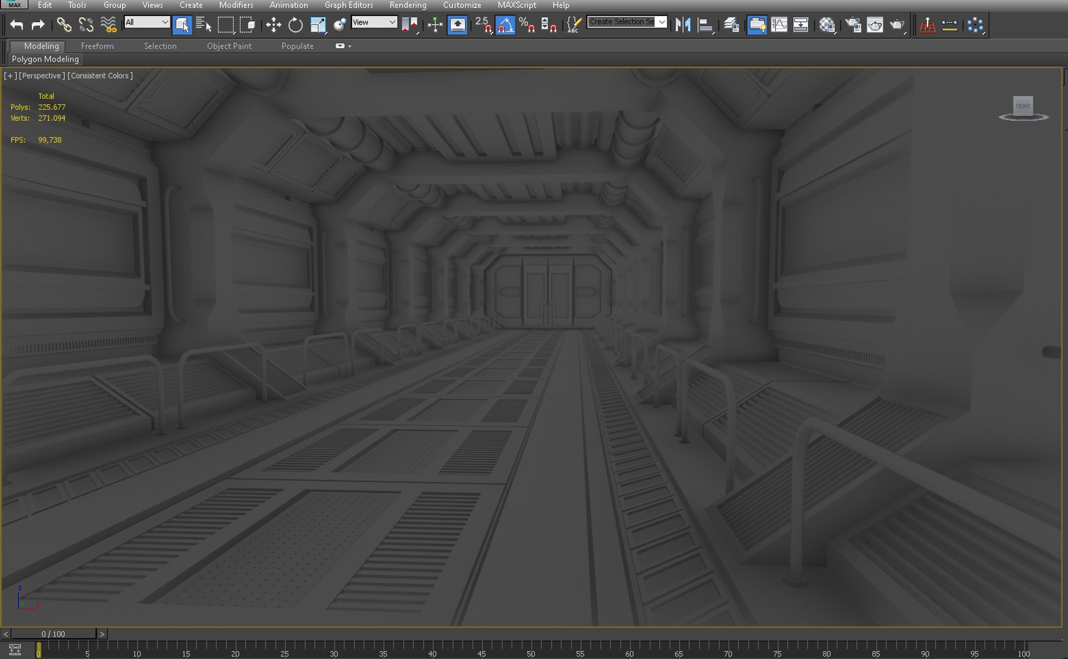
Task: Click the Mirror tool icon
Action: tap(683, 25)
